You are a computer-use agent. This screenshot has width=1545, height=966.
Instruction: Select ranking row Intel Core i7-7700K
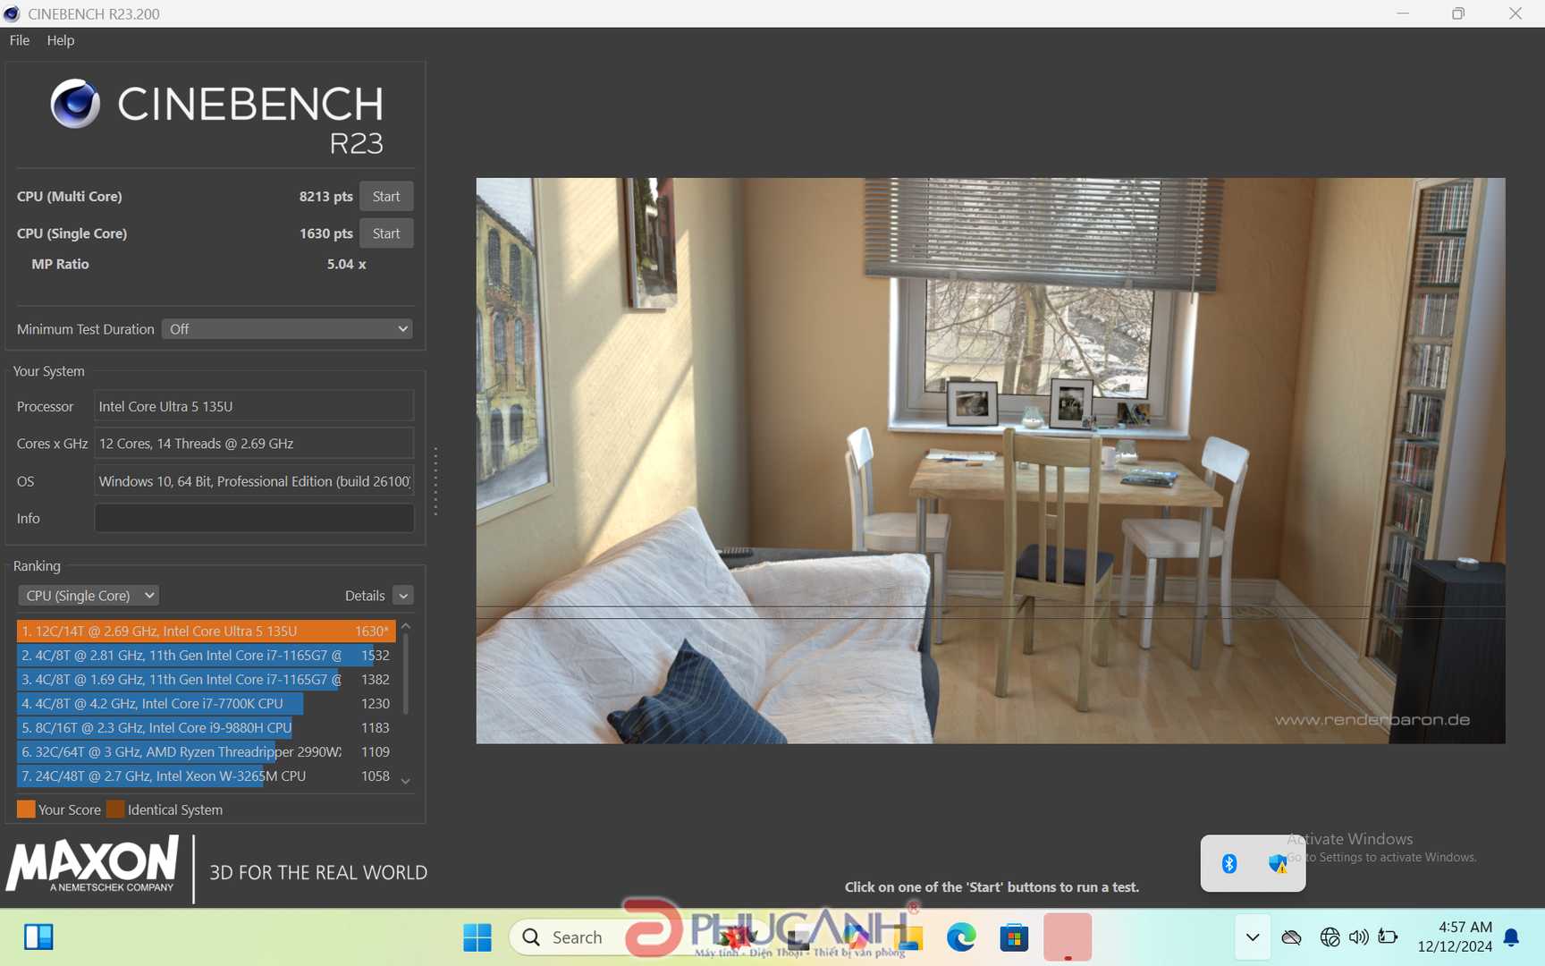[x=206, y=703]
